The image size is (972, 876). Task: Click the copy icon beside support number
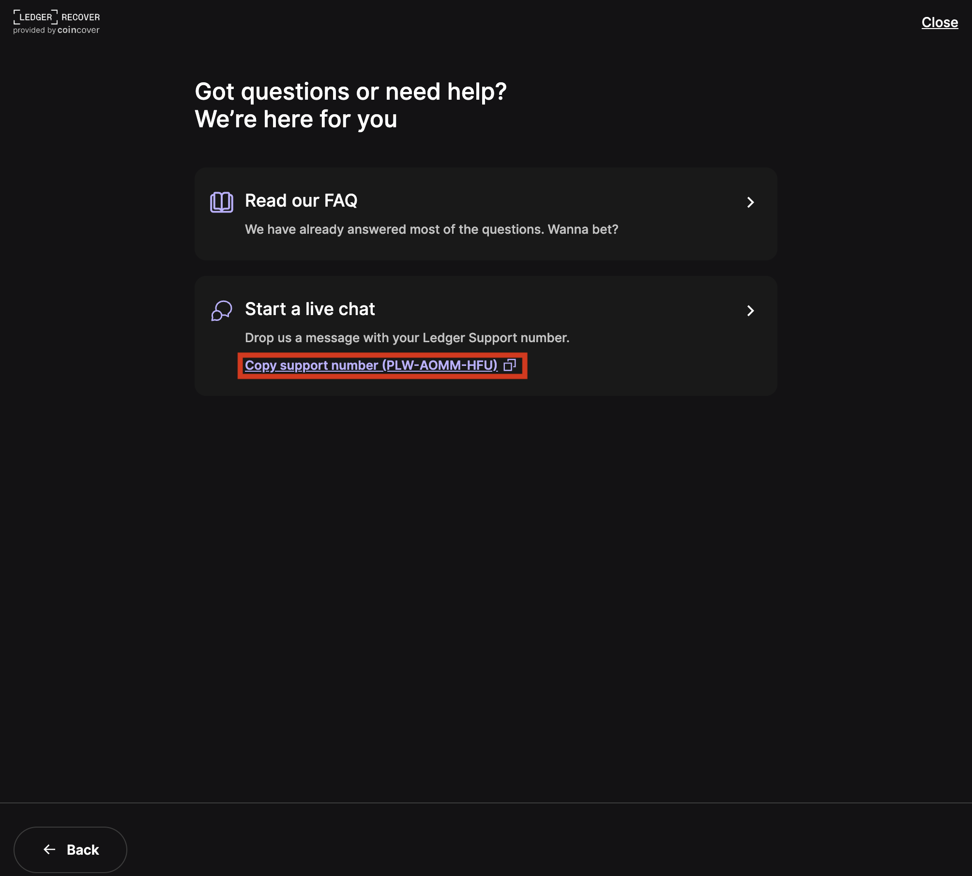click(510, 365)
